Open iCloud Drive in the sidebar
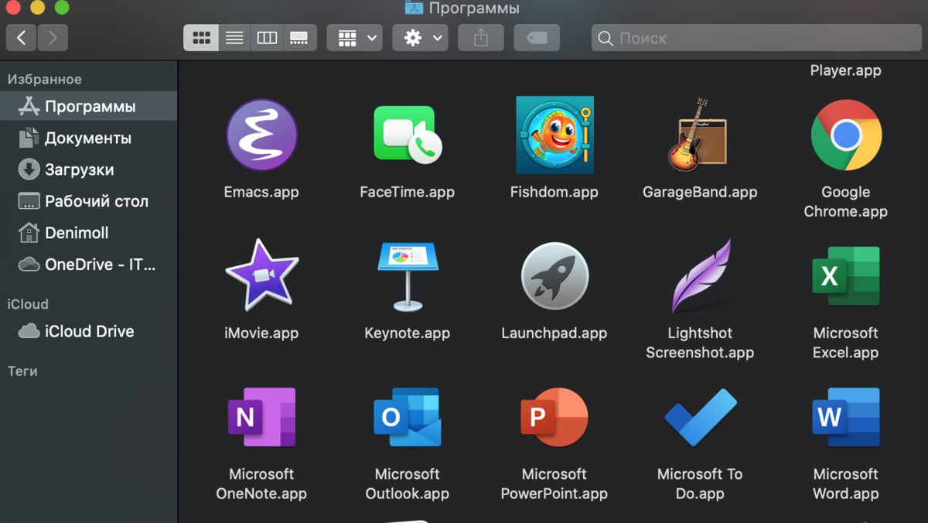 (89, 331)
